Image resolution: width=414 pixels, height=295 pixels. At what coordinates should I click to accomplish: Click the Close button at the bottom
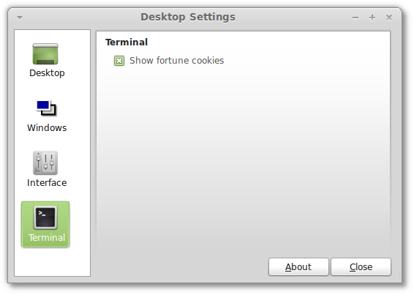pos(361,267)
